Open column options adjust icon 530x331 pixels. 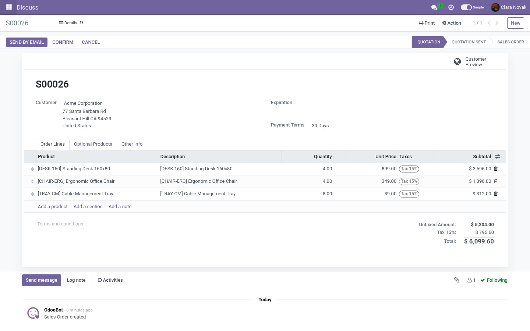coord(498,157)
